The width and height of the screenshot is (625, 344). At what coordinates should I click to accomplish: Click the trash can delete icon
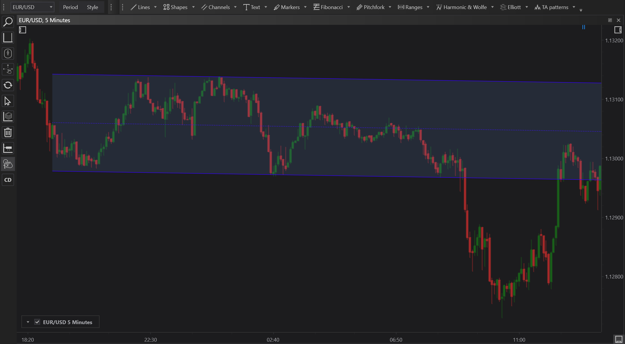pyautogui.click(x=8, y=133)
